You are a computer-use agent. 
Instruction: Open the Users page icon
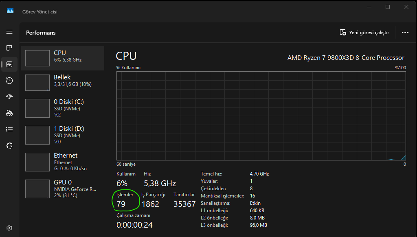pyautogui.click(x=9, y=113)
